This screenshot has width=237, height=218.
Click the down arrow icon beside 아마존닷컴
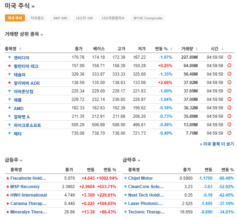coord(9,91)
